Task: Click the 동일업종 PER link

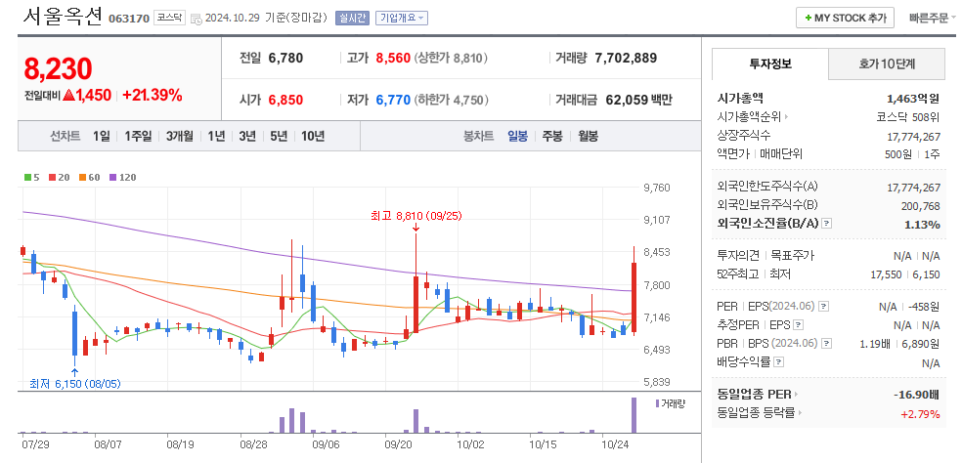Action: (x=754, y=395)
